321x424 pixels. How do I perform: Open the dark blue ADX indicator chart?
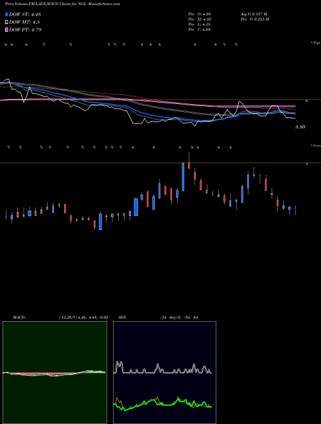point(164,373)
